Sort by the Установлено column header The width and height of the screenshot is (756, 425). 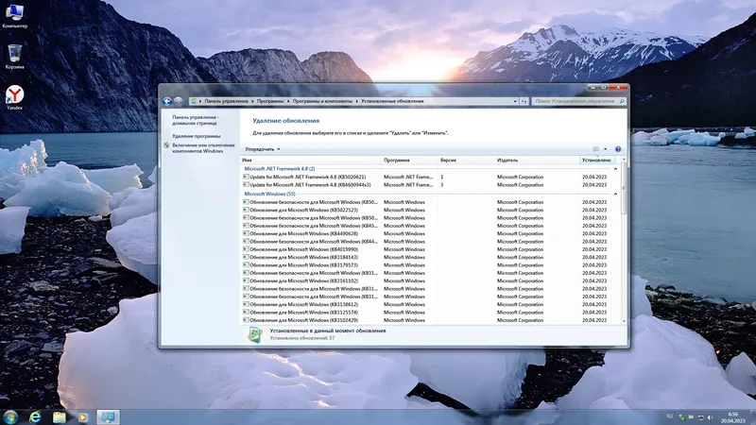(598, 160)
